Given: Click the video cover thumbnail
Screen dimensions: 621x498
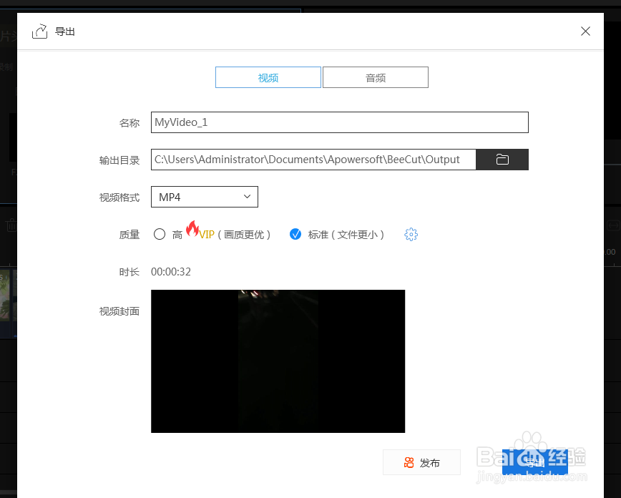Looking at the screenshot, I should coord(278,361).
